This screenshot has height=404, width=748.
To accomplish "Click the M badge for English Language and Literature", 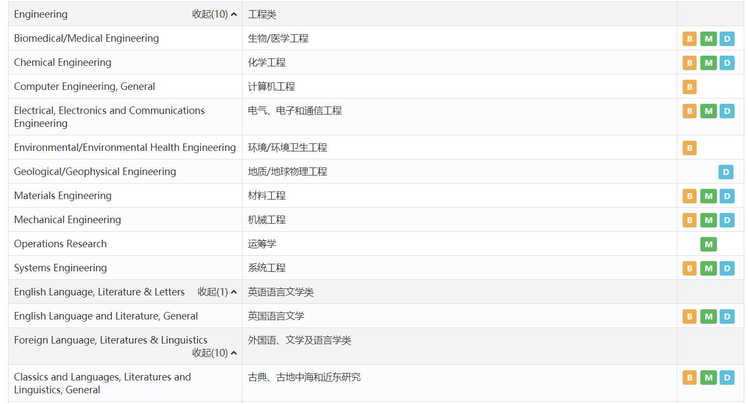I will click(708, 316).
